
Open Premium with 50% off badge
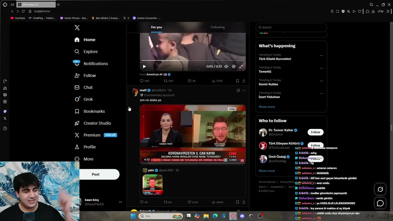(x=95, y=135)
